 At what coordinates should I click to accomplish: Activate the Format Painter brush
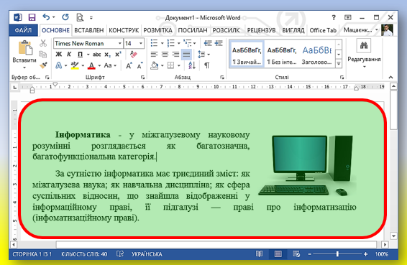[43, 65]
